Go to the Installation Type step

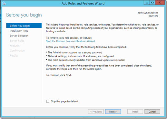point(19,31)
